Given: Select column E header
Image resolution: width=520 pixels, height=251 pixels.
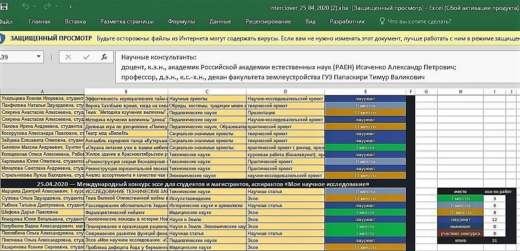Looking at the screenshot, I should click(x=365, y=91).
